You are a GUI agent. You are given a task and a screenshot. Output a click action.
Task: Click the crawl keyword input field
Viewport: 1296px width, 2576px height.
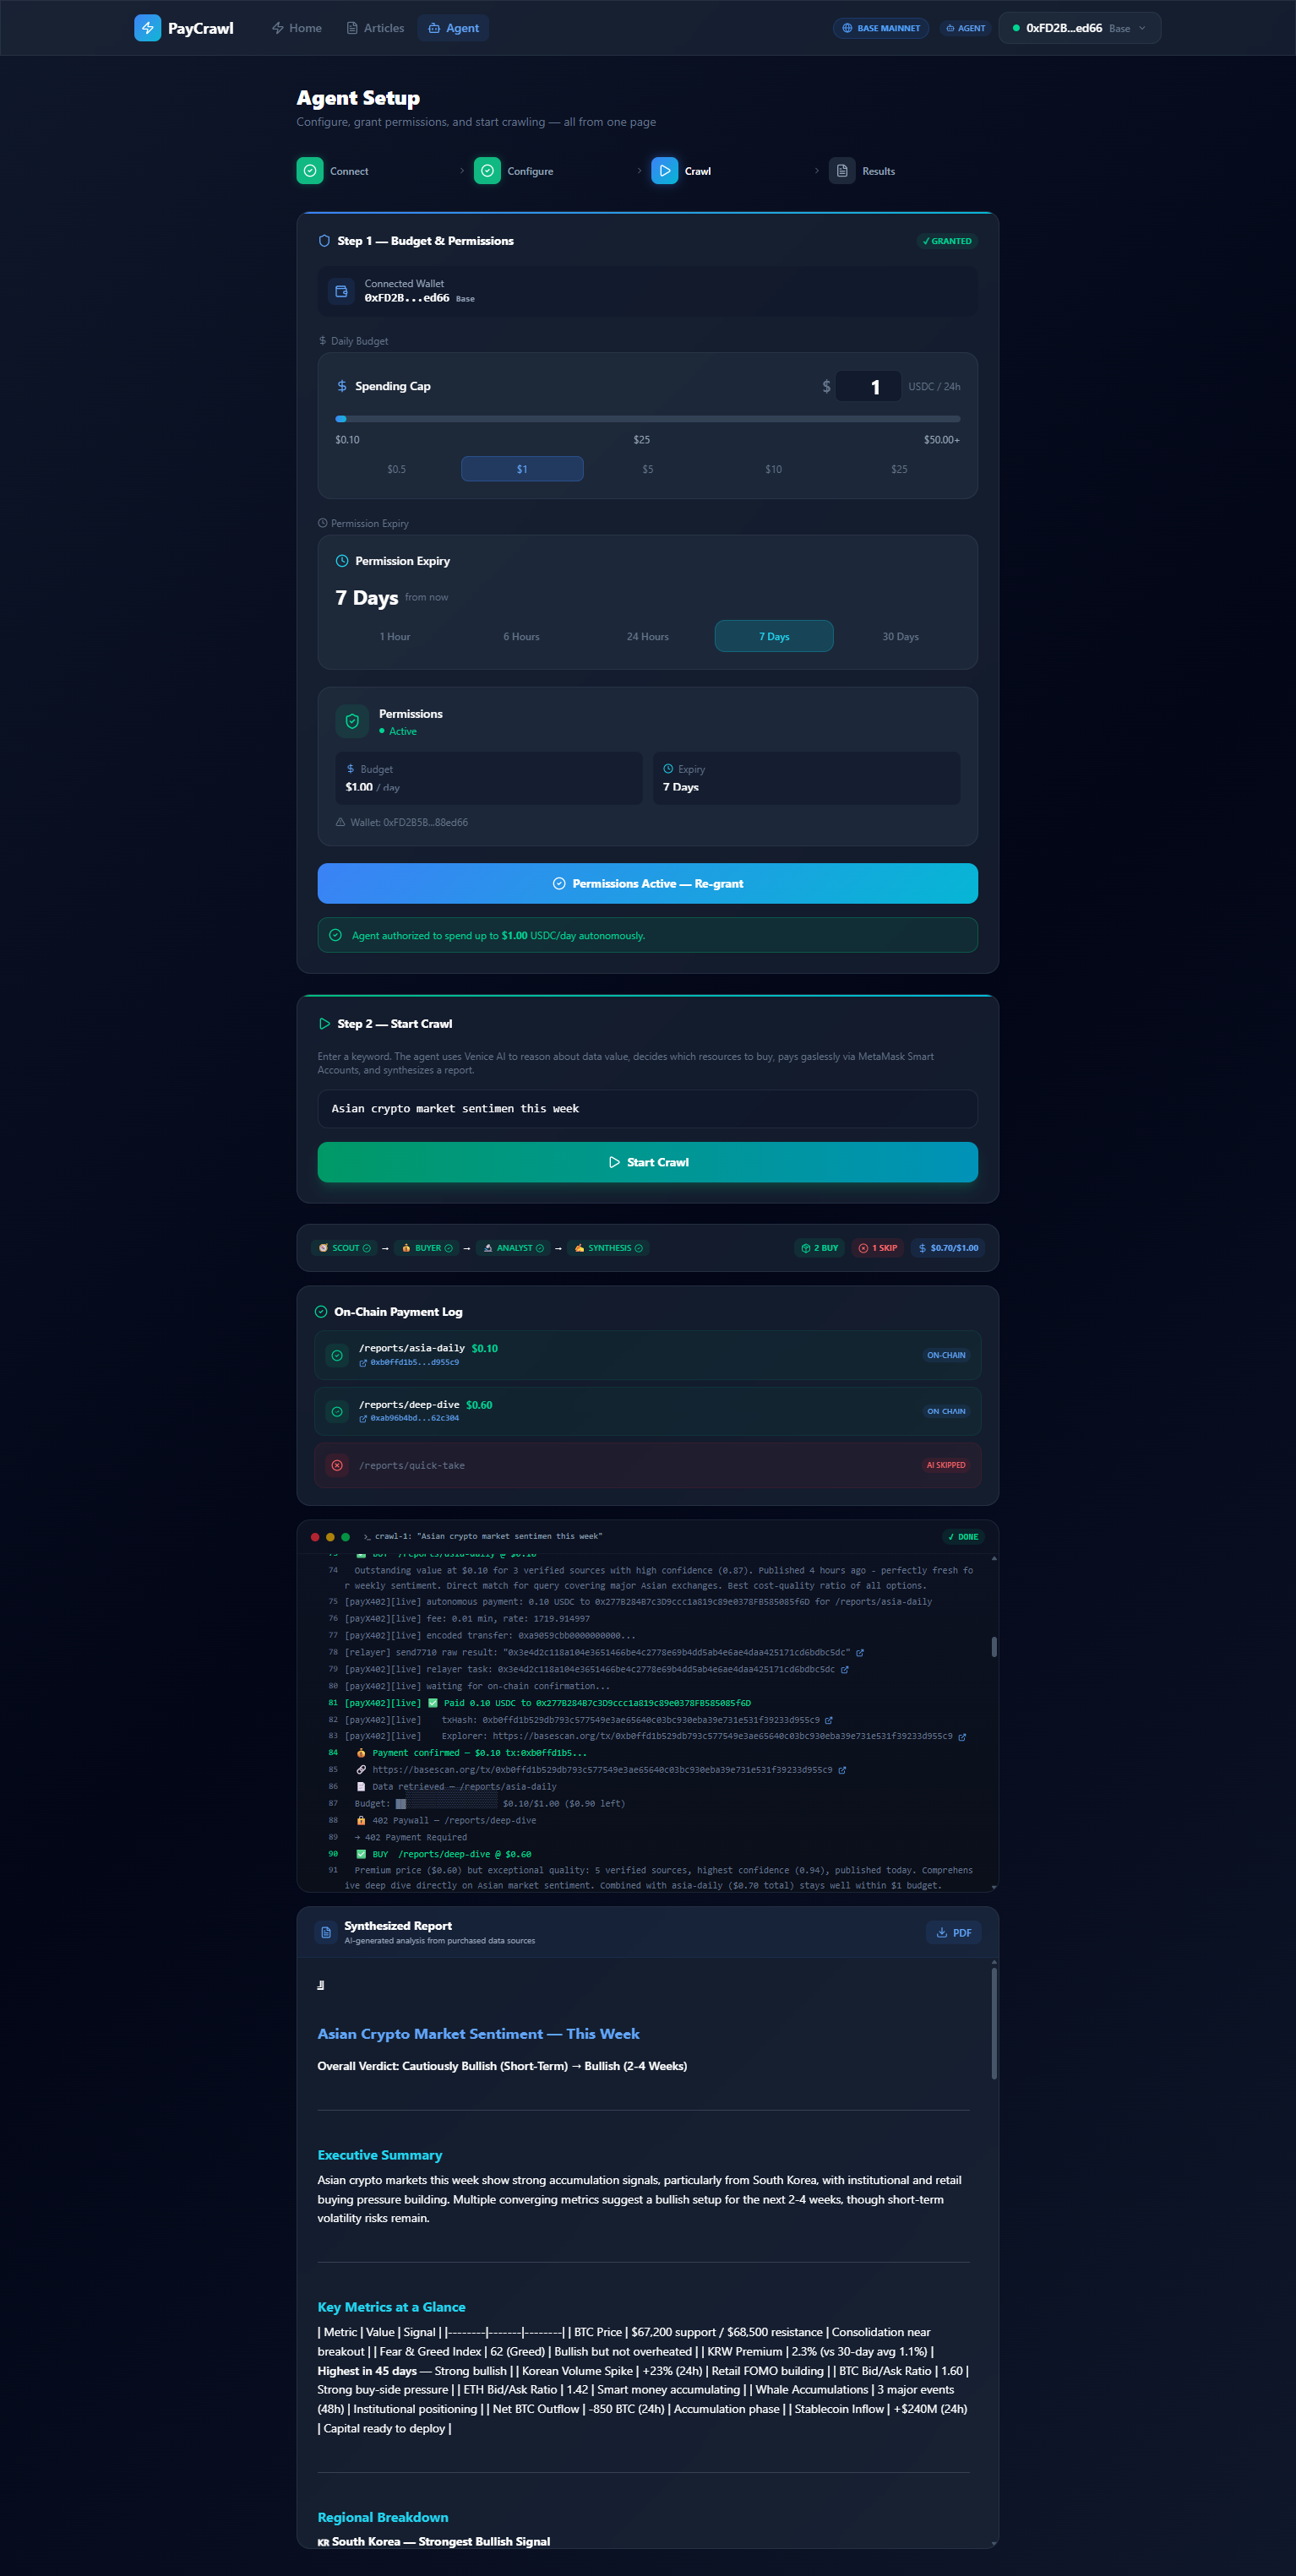[648, 1108]
